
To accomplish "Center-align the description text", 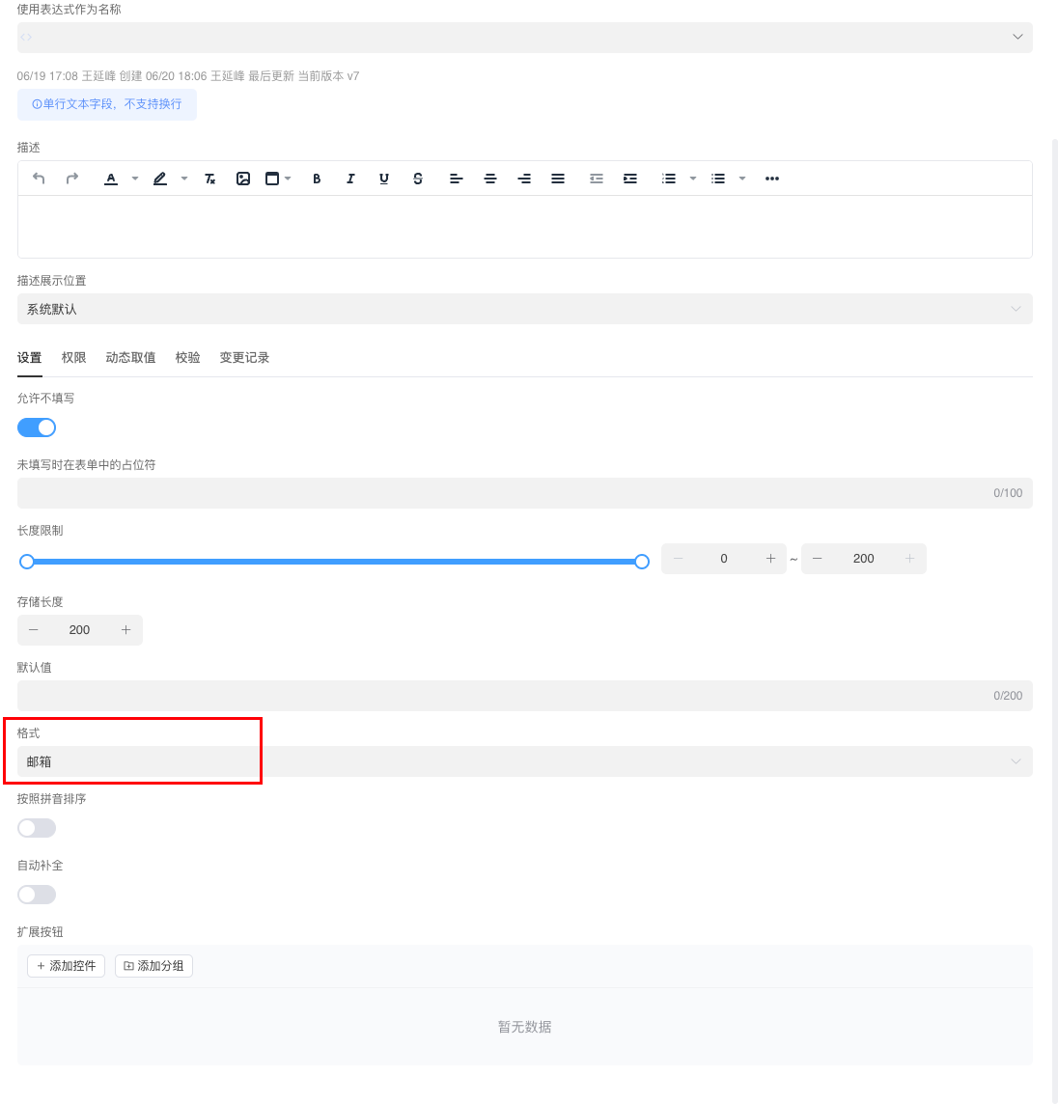I will click(490, 179).
